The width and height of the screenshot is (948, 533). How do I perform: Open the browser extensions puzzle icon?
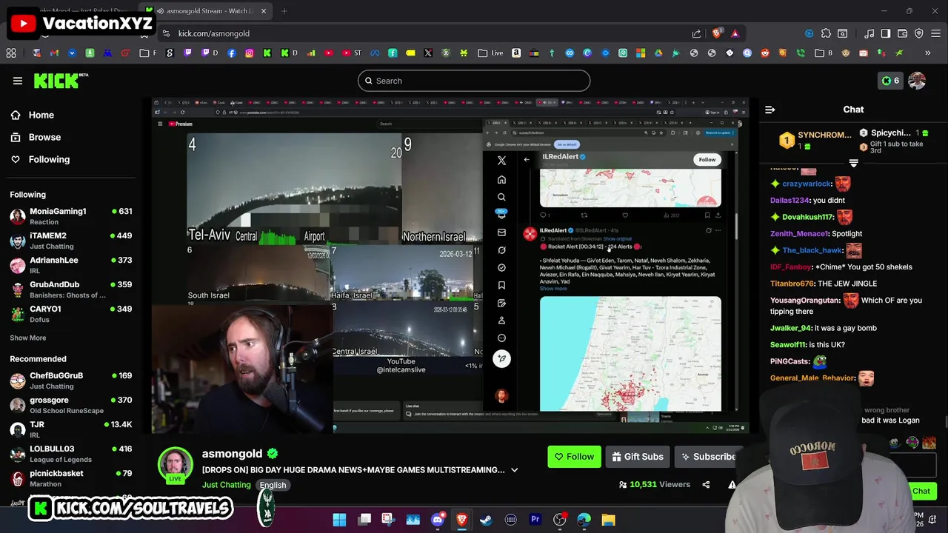(826, 33)
